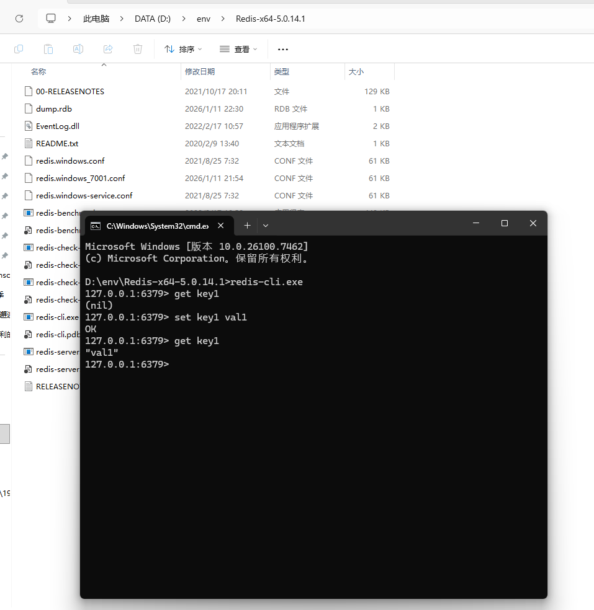This screenshot has width=594, height=610.
Task: Click the 应用程序扩展 type cell
Action: (x=297, y=126)
